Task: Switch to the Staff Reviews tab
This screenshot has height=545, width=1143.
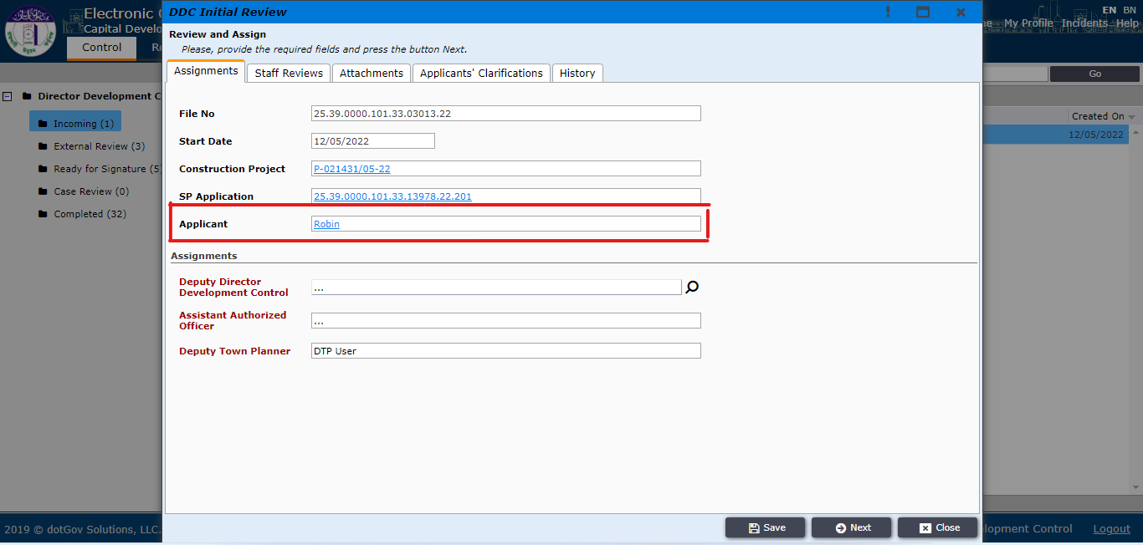Action: (289, 74)
